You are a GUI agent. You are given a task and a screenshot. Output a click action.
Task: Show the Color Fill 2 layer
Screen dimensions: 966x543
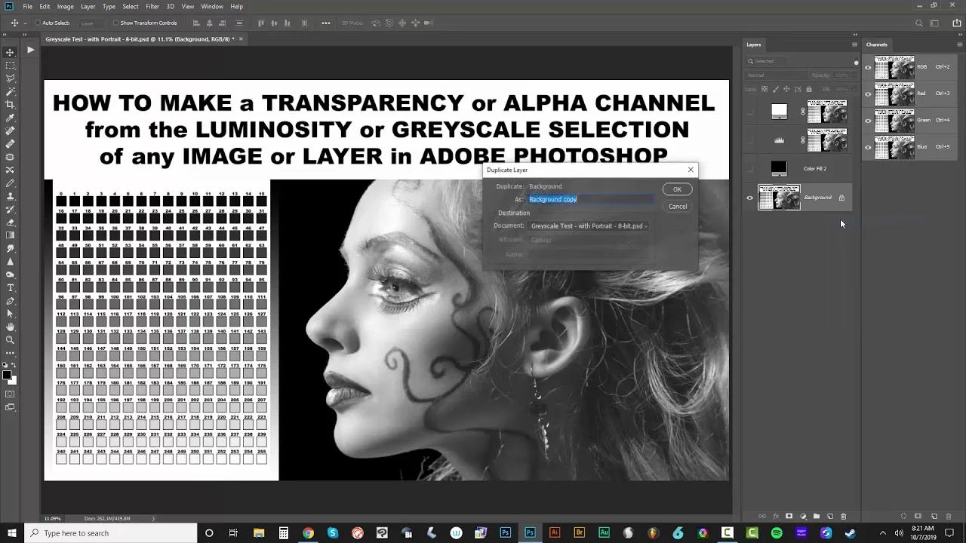(x=749, y=169)
